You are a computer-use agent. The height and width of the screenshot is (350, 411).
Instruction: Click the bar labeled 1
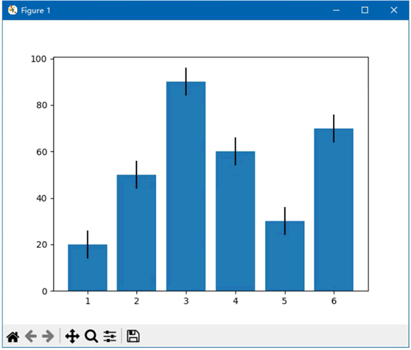(88, 268)
